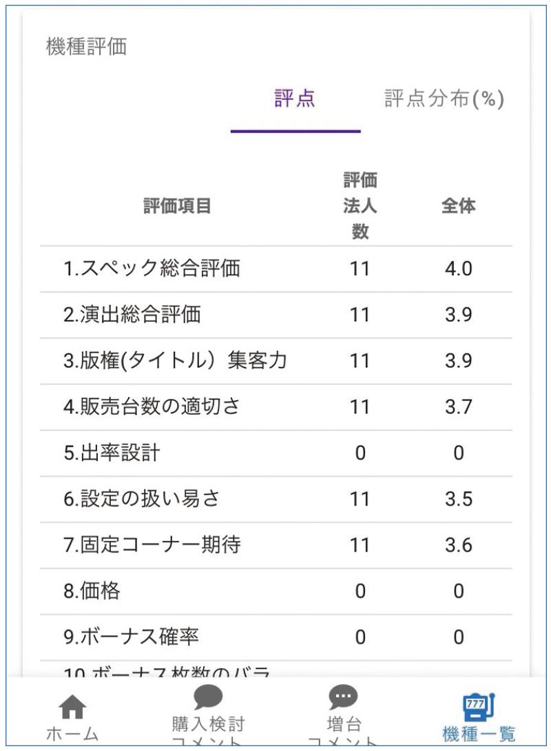Switch to the 評点 tab
This screenshot has height=751, width=551.
click(x=295, y=100)
